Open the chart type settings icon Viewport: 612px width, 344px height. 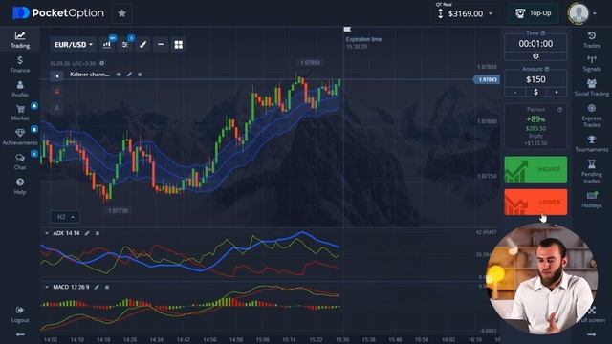coord(107,45)
